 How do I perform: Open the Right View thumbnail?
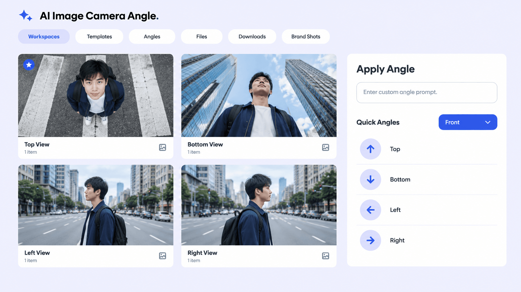pyautogui.click(x=259, y=205)
